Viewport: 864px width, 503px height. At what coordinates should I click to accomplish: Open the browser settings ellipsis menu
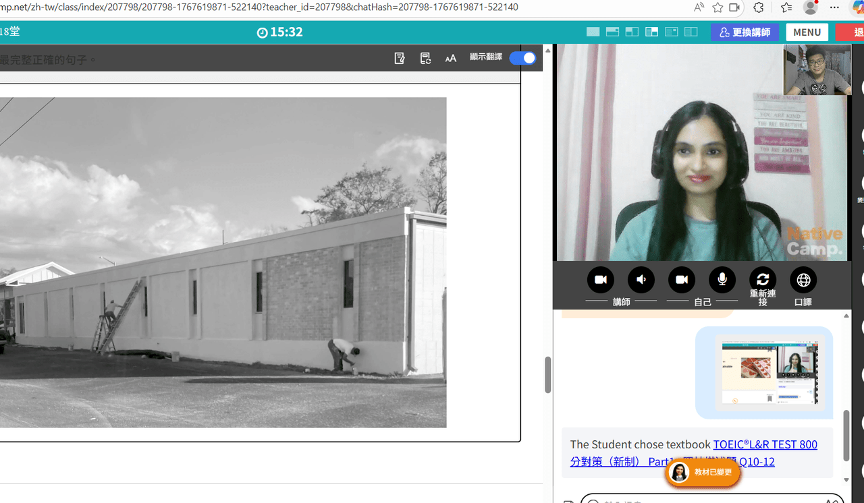click(x=835, y=7)
